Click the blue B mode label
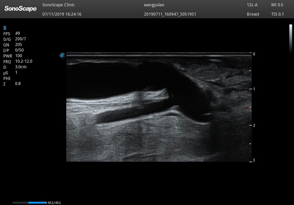The height and width of the screenshot is (205, 294). point(5,28)
